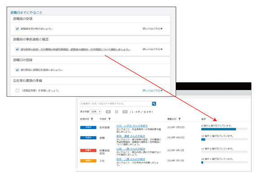Click the blue 手続中 badge for 住所変更
The image size is (258, 178).
(88, 127)
